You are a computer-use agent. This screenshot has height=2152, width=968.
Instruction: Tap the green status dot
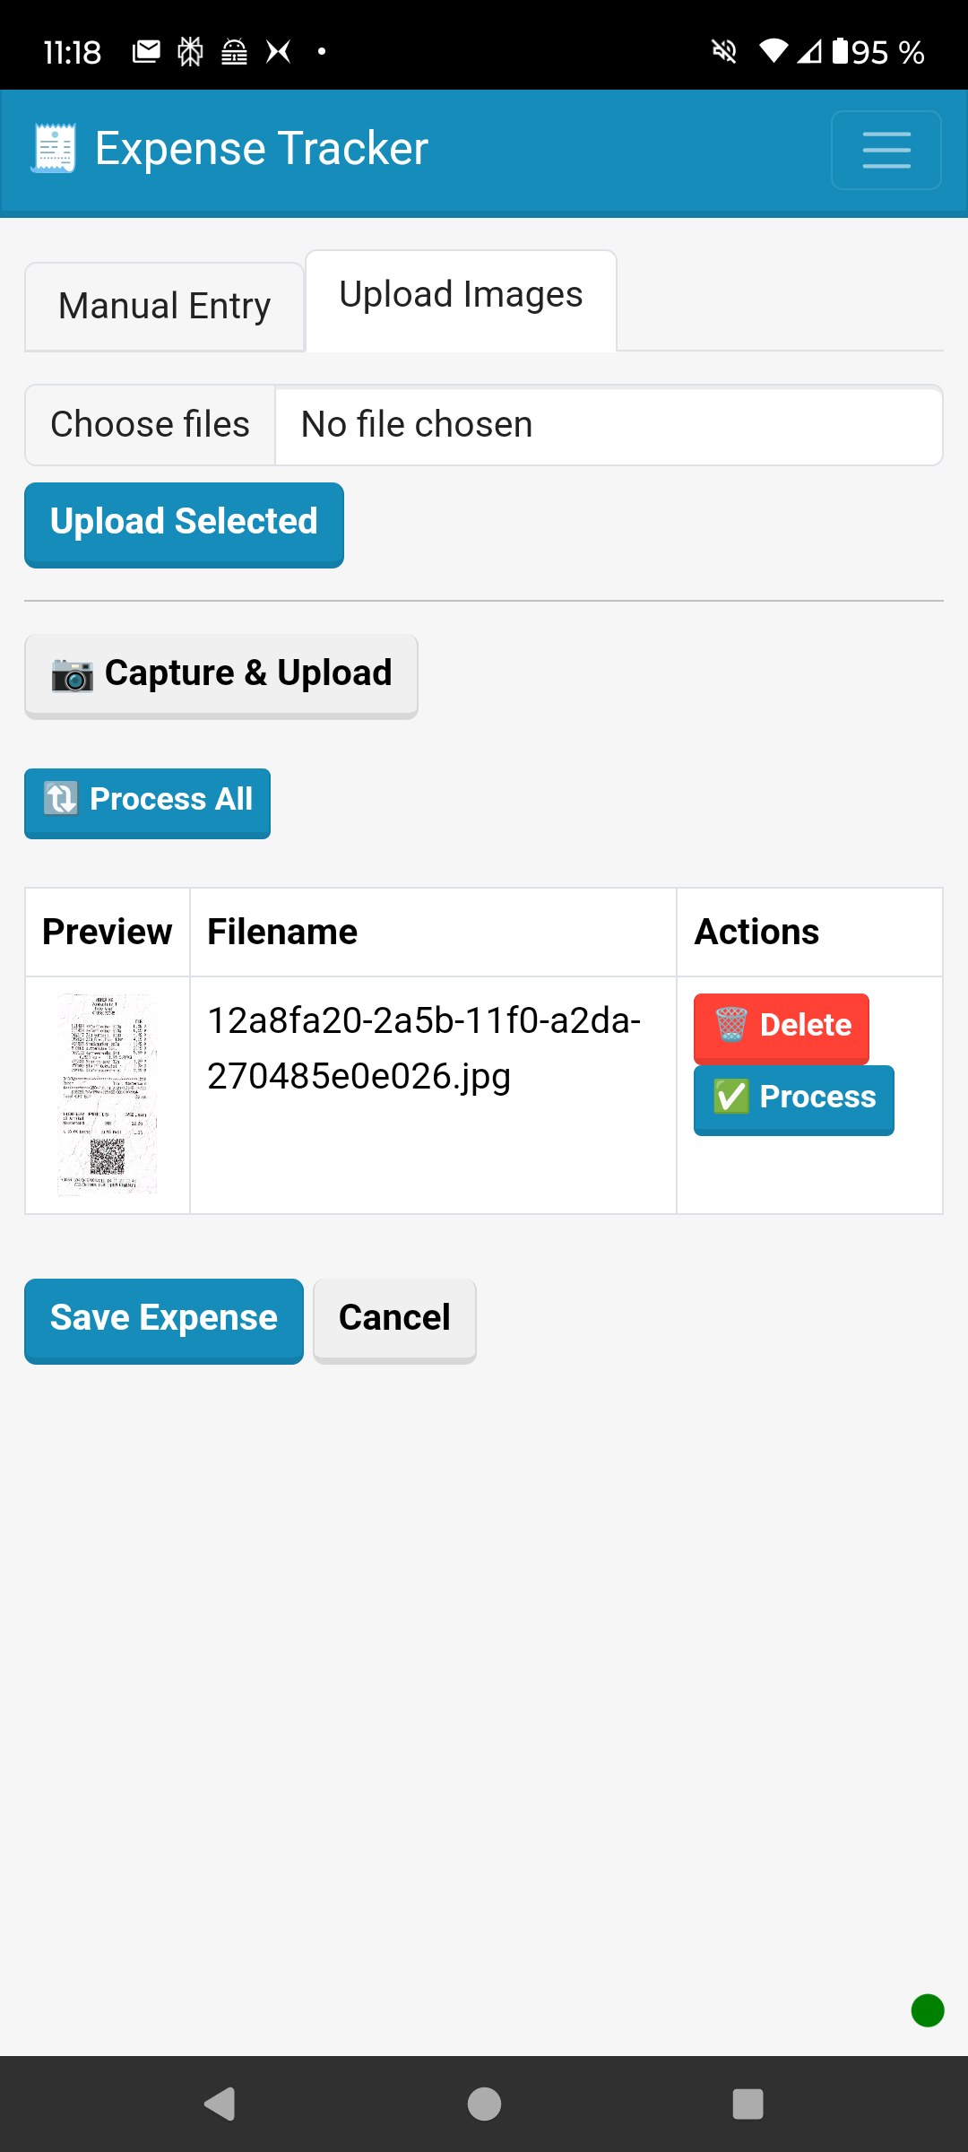(x=928, y=2010)
